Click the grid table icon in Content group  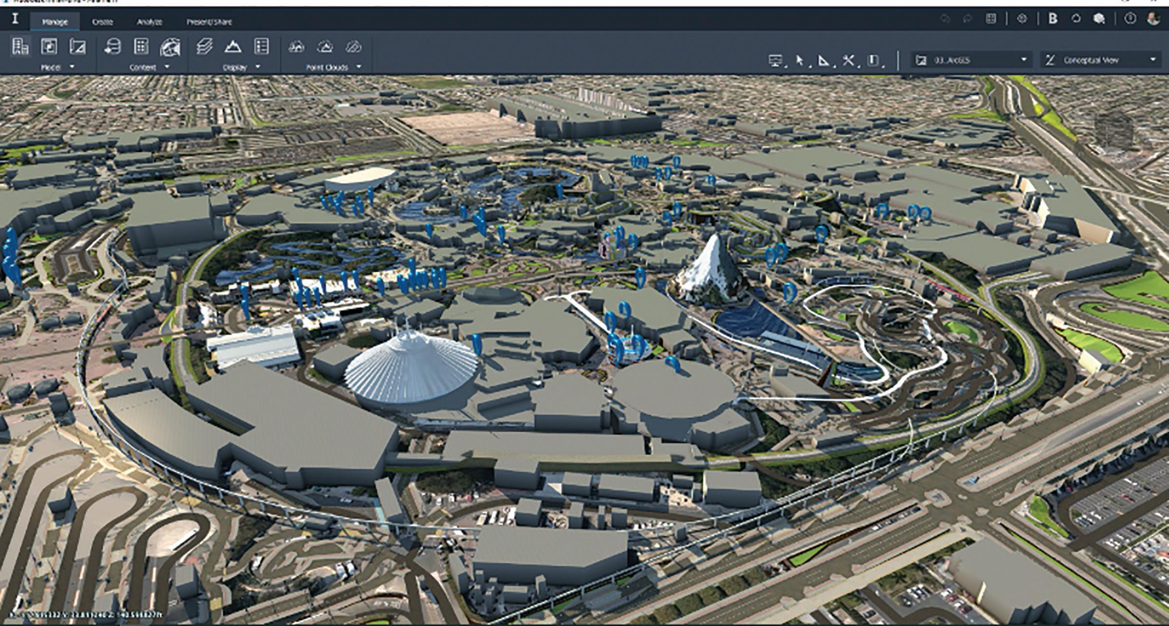click(141, 47)
